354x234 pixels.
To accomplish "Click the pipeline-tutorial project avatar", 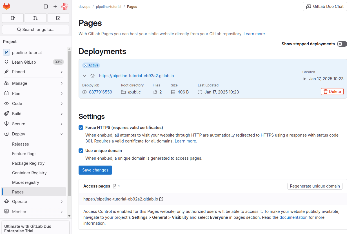I will point(6,52).
